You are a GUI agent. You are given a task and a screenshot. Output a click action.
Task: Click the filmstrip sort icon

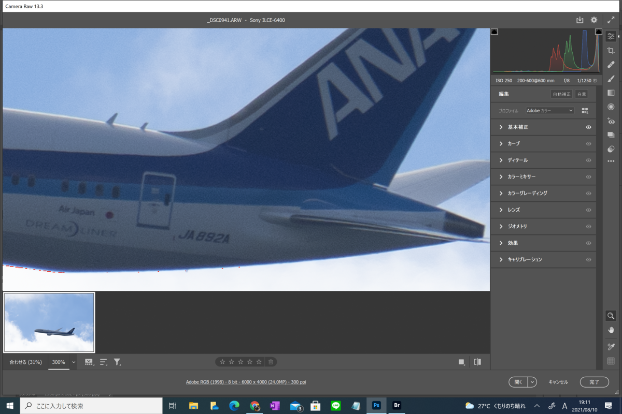[104, 362]
